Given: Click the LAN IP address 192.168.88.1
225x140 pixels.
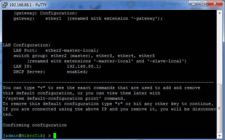Looking at the screenshot, I should point(83,66).
